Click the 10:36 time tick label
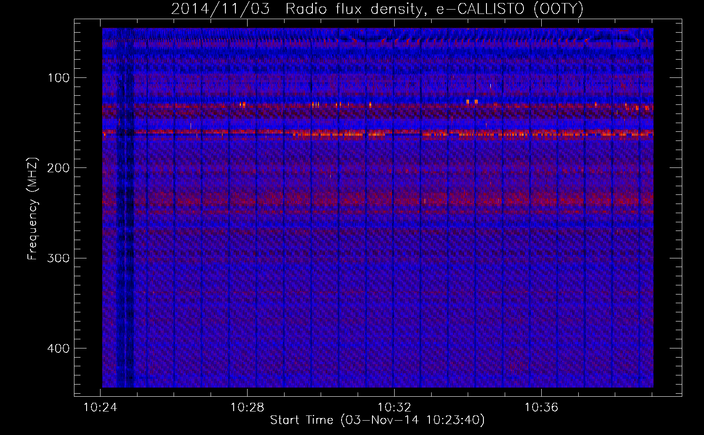The image size is (704, 435). tap(541, 408)
